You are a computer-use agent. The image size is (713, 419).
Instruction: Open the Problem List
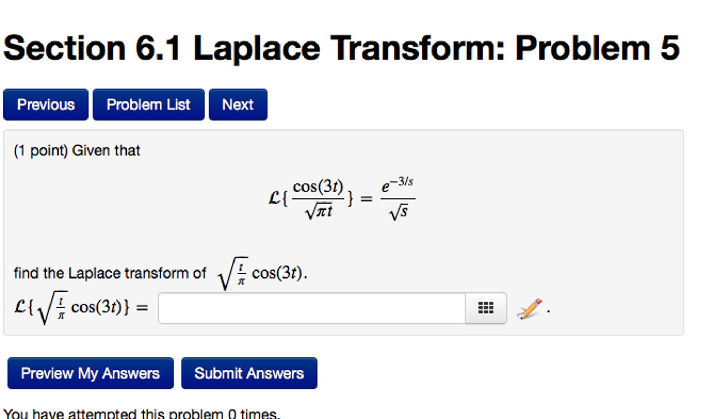[148, 104]
